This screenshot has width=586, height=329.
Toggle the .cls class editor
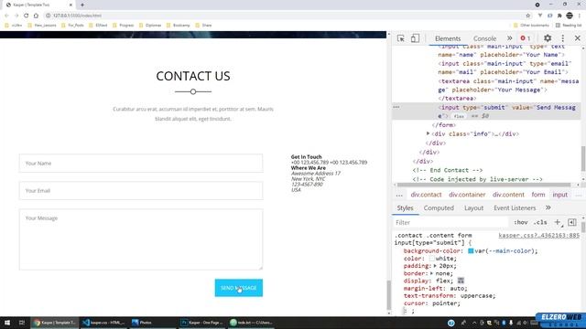pyautogui.click(x=540, y=222)
